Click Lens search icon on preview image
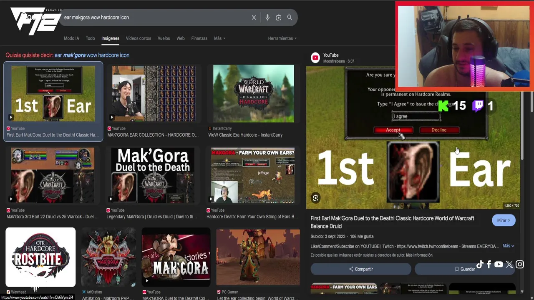Image resolution: width=534 pixels, height=300 pixels. point(316,198)
